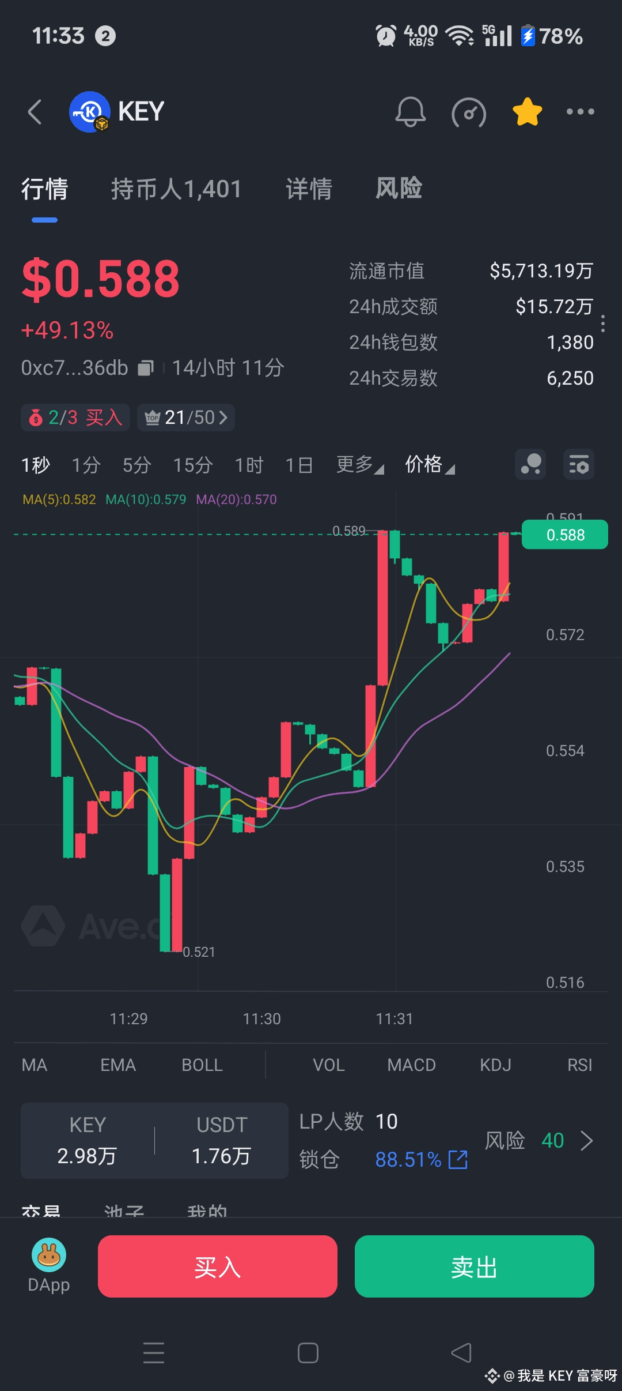This screenshot has width=622, height=1391.
Task: Toggle the MA indicator
Action: click(35, 1065)
